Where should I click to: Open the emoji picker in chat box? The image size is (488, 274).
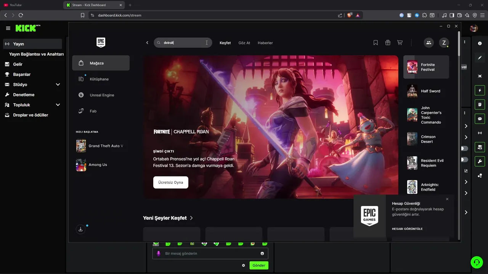point(262,253)
